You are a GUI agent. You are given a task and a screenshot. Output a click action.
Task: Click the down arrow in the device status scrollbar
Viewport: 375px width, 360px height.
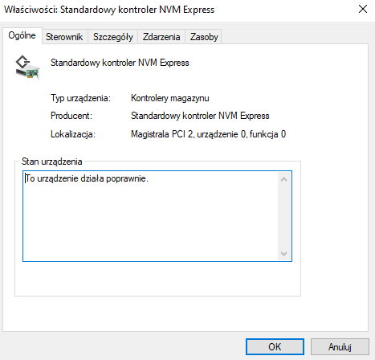[x=284, y=253]
